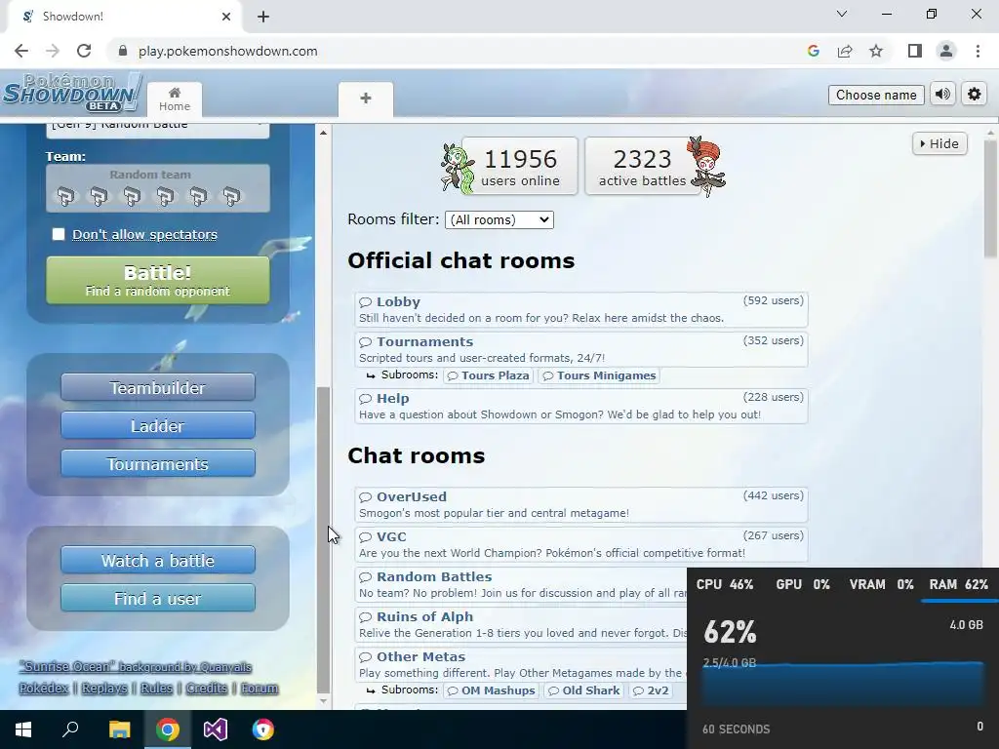Image resolution: width=999 pixels, height=749 pixels.
Task: Join the VGC chat room
Action: coord(581,544)
